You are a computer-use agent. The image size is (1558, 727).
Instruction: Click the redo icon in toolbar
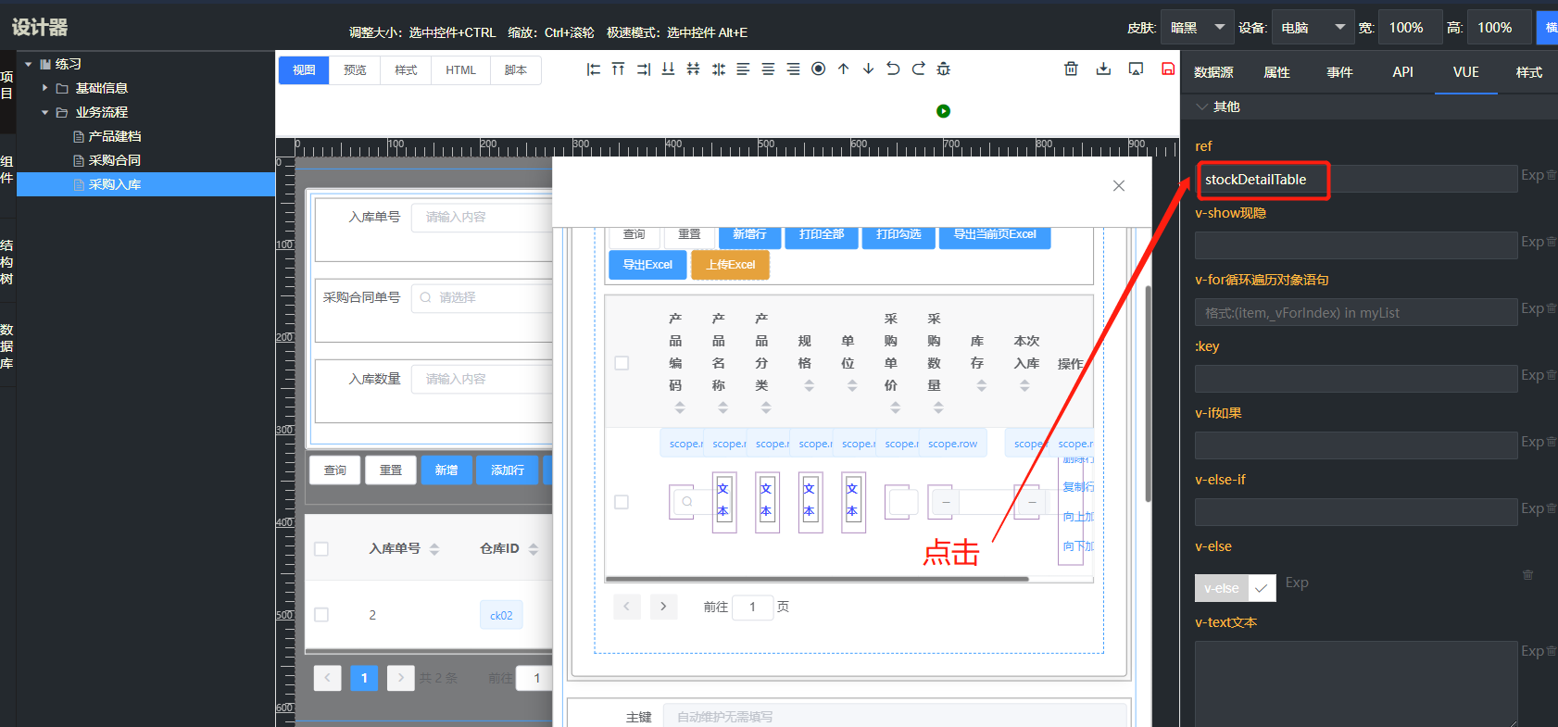coord(918,69)
